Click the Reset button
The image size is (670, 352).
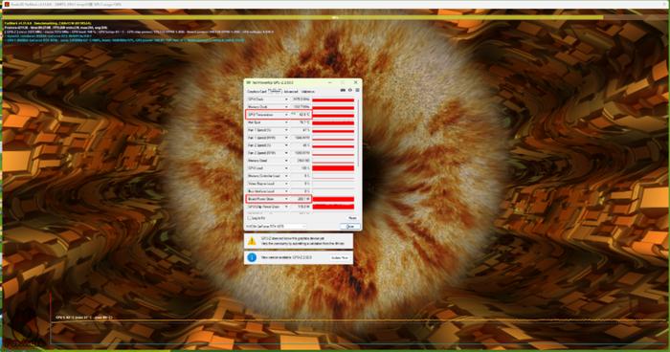(x=352, y=218)
